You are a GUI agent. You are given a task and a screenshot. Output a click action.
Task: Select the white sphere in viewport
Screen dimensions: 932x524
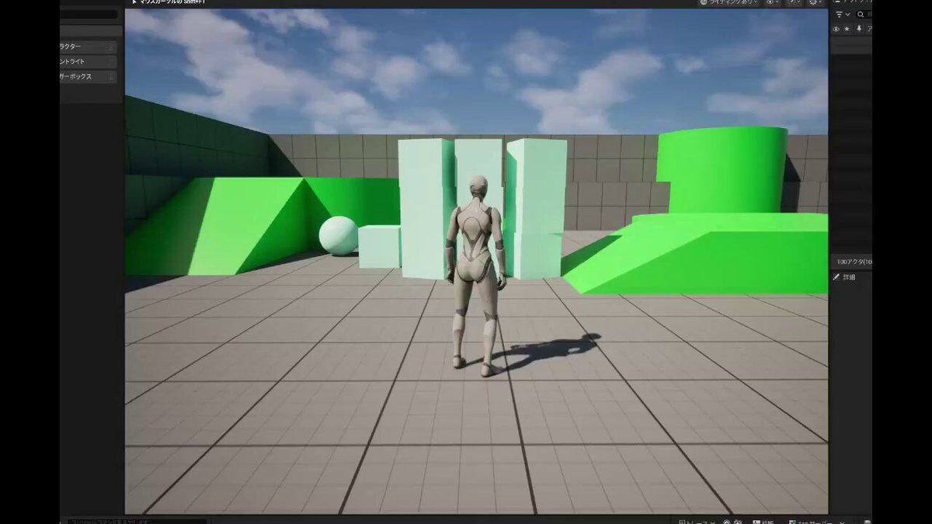pos(339,236)
